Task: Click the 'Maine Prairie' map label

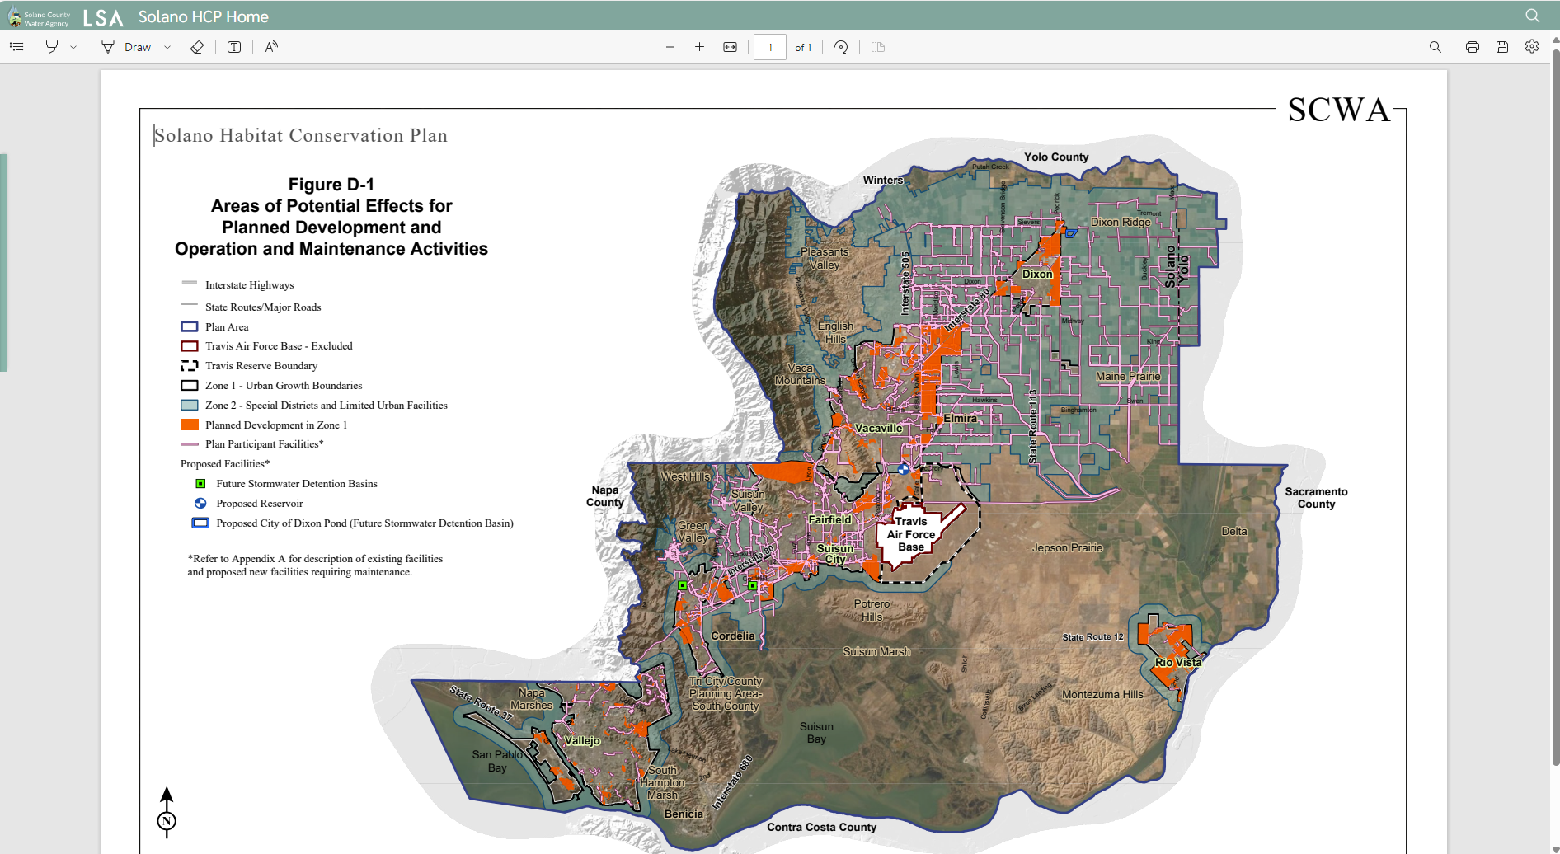Action: click(1128, 376)
